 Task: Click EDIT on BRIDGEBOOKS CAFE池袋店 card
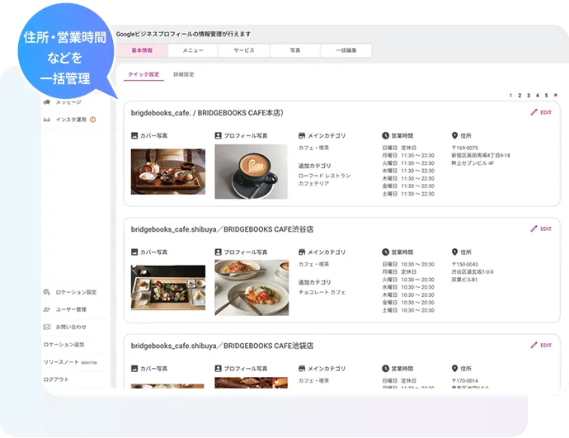coord(541,346)
